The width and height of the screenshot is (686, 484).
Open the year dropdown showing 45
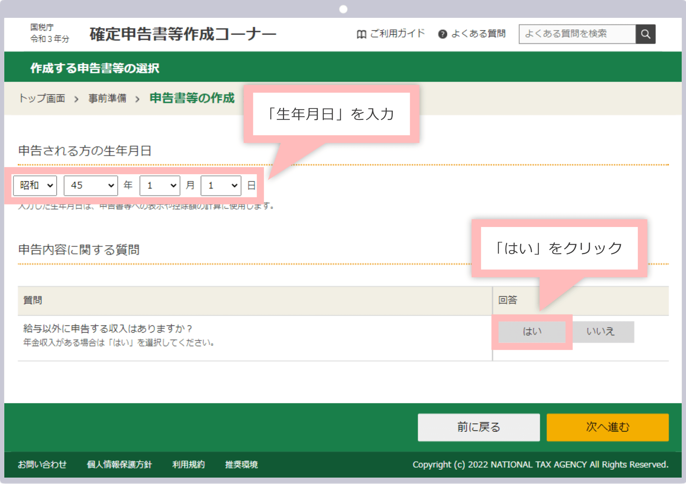point(90,185)
